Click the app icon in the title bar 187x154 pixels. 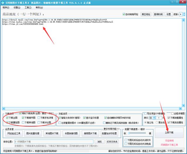coord(3,3)
